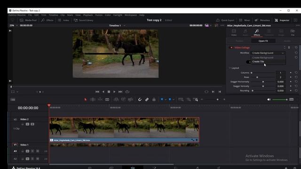The width and height of the screenshot is (301, 169).
Task: Reset the Rows parameter
Action: tap(296, 77)
